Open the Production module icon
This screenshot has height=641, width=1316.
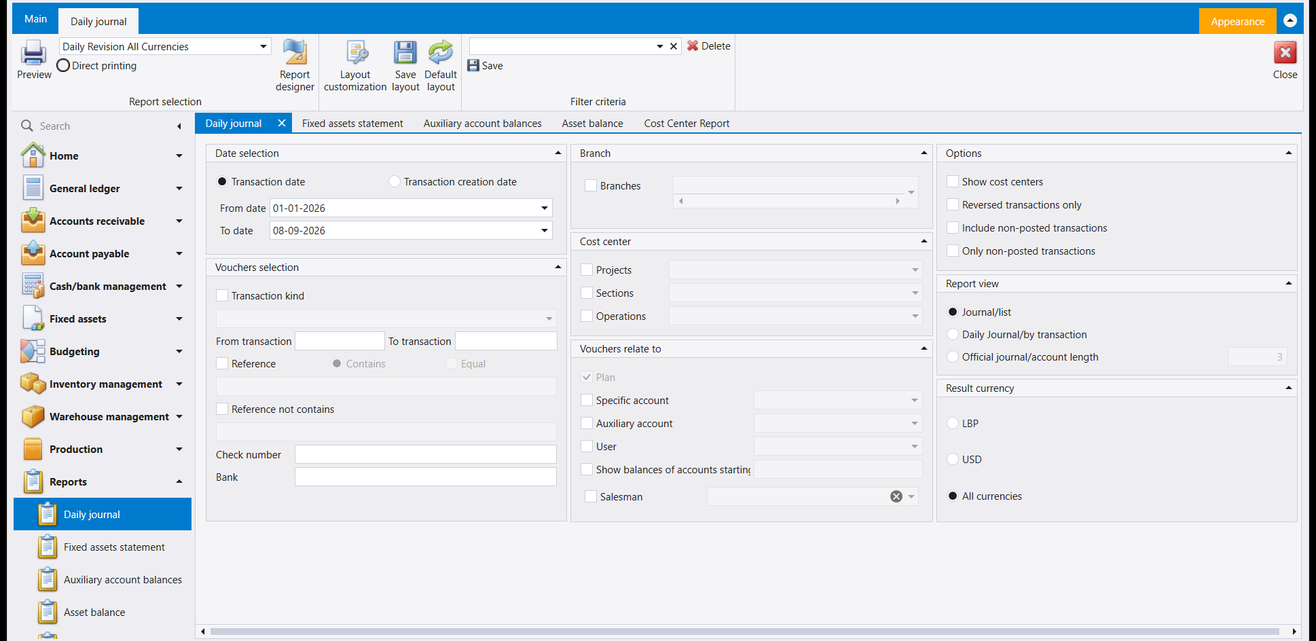(33, 449)
